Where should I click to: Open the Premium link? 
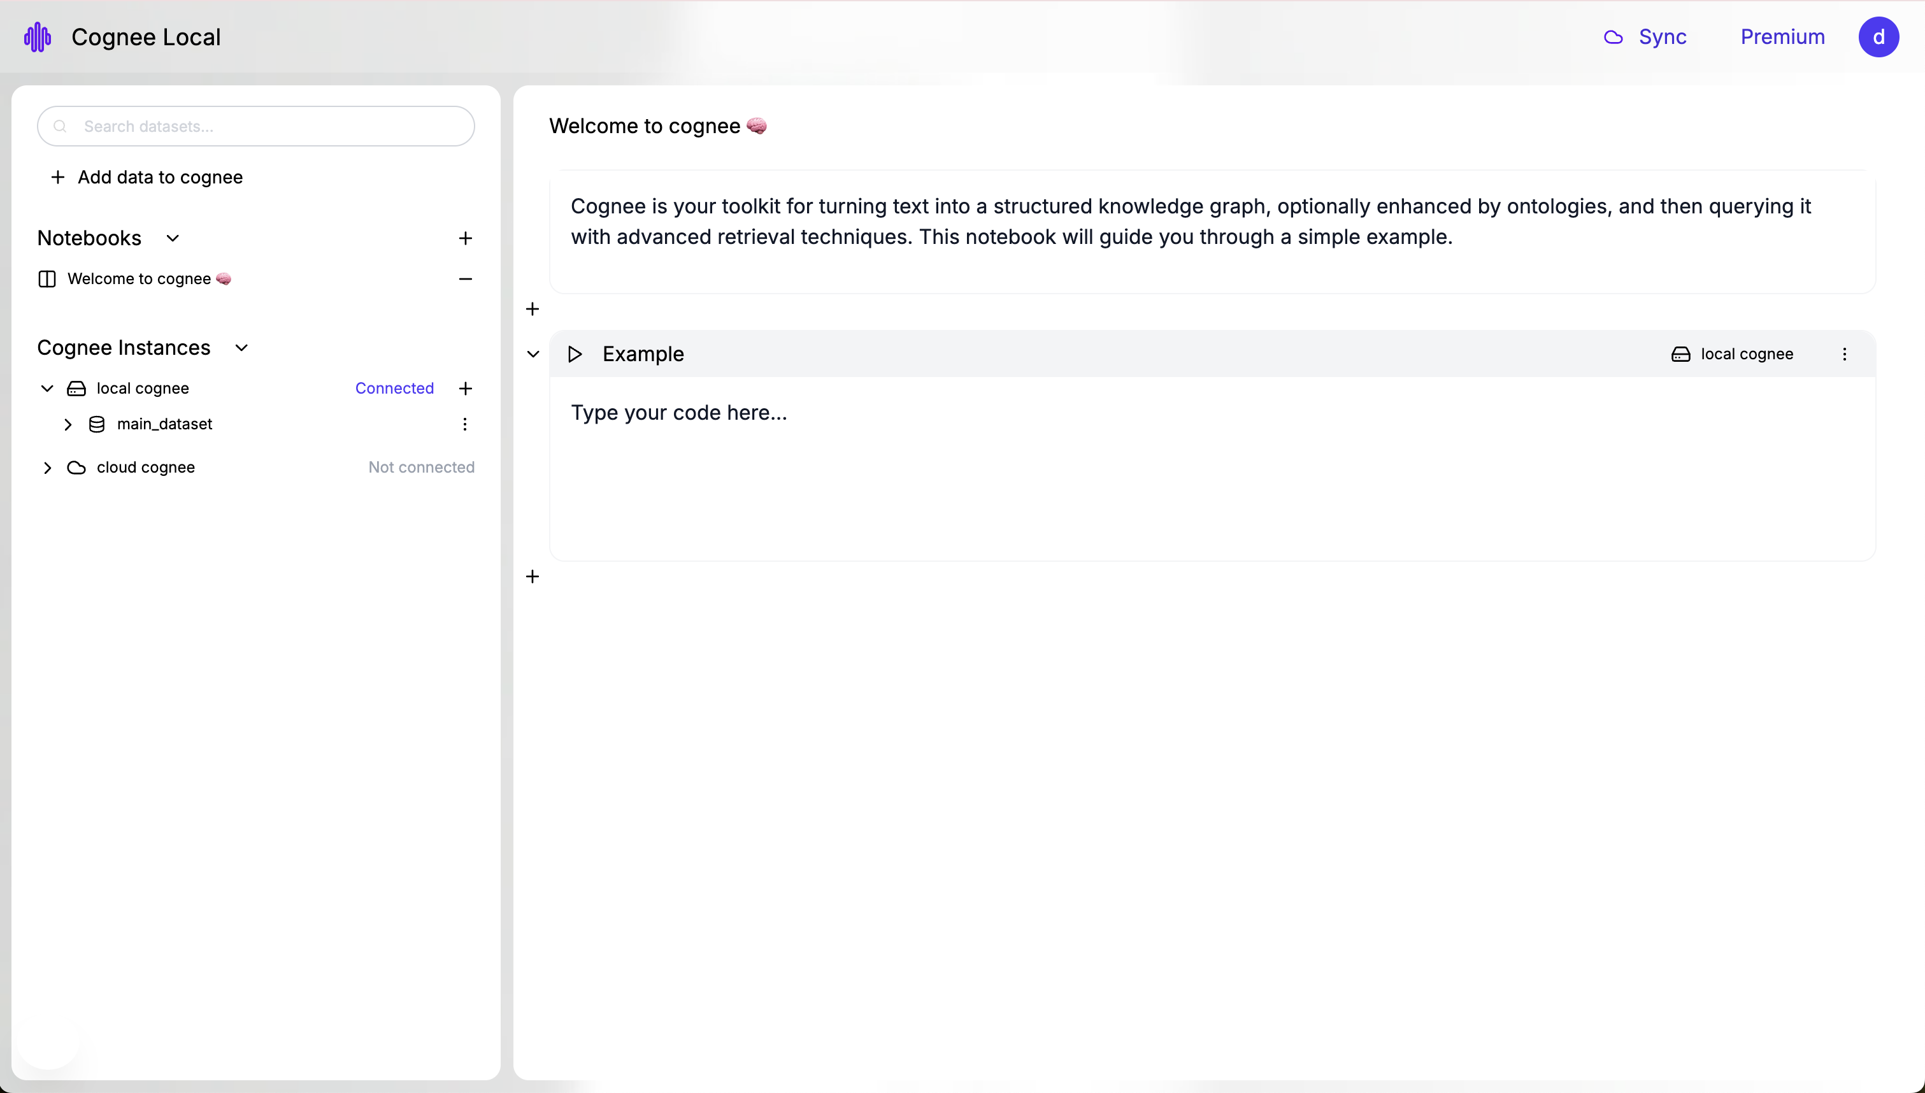click(x=1782, y=37)
